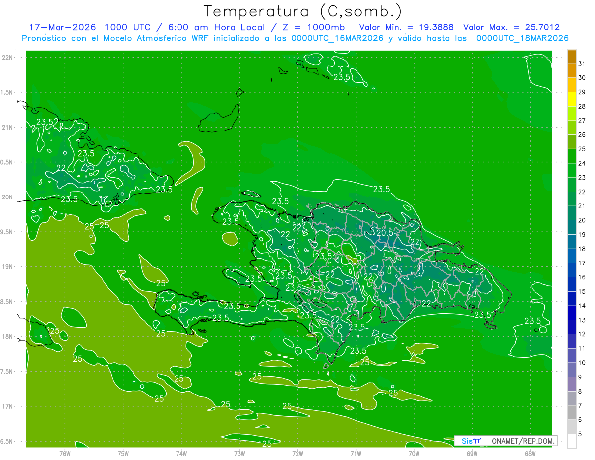595x460 pixels.
Task: Pick the yellow swatch between 28 and 29
Action: click(572, 99)
